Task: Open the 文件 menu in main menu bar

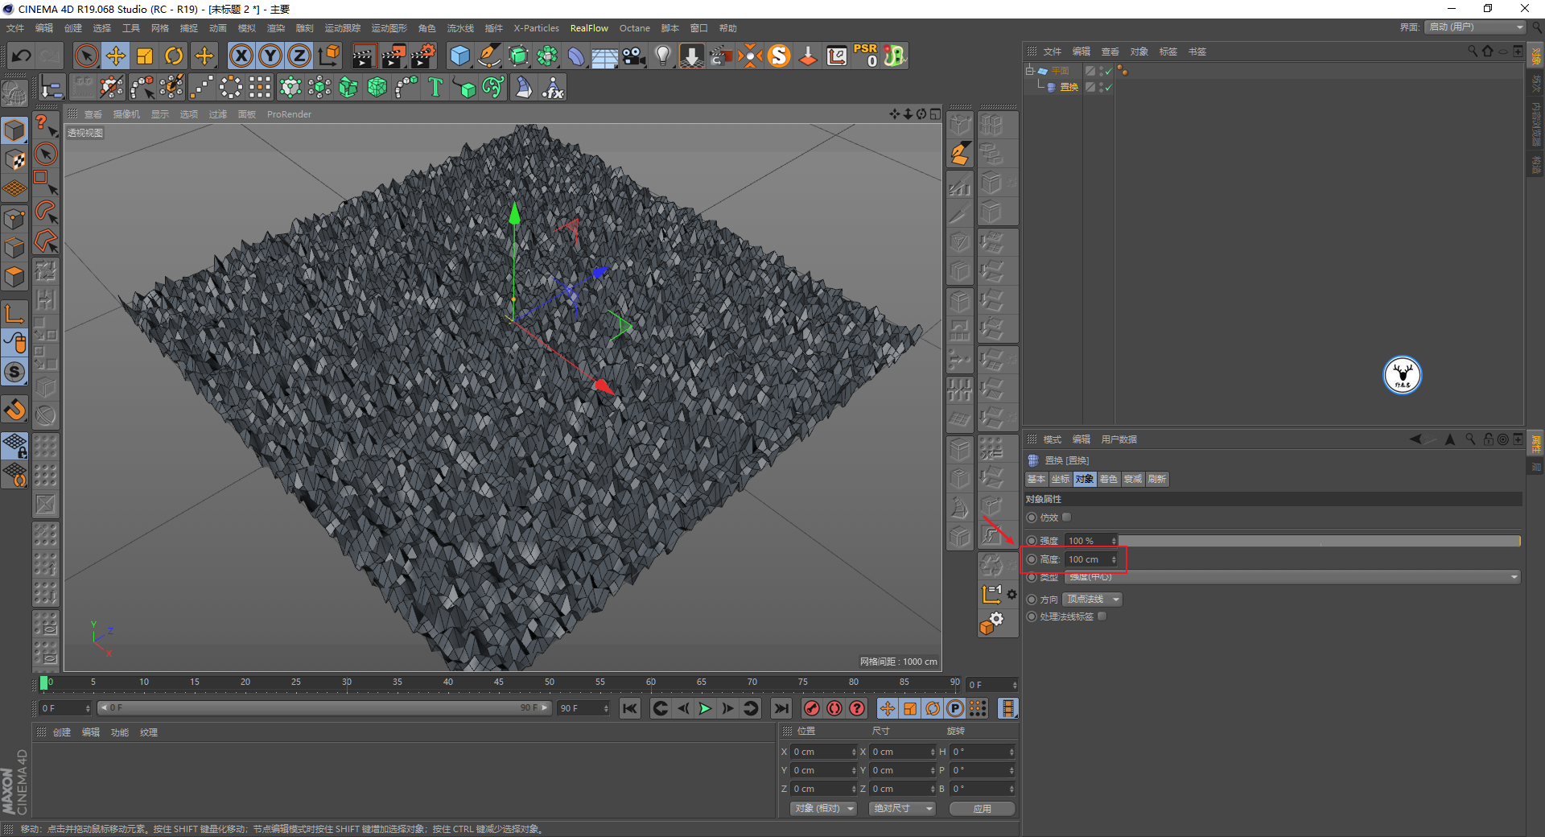Action: 15,28
